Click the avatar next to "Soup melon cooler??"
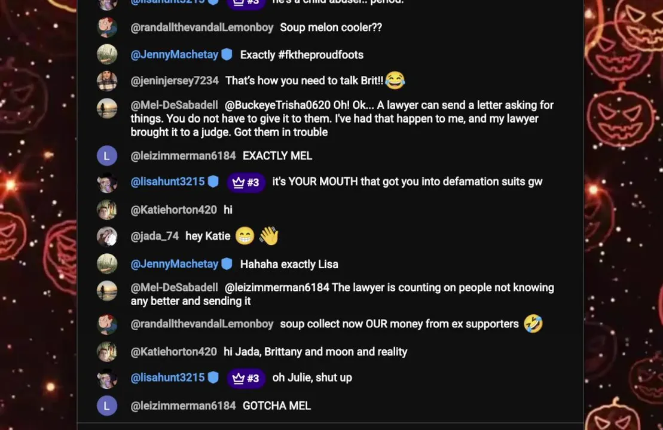The image size is (663, 430). [x=107, y=27]
